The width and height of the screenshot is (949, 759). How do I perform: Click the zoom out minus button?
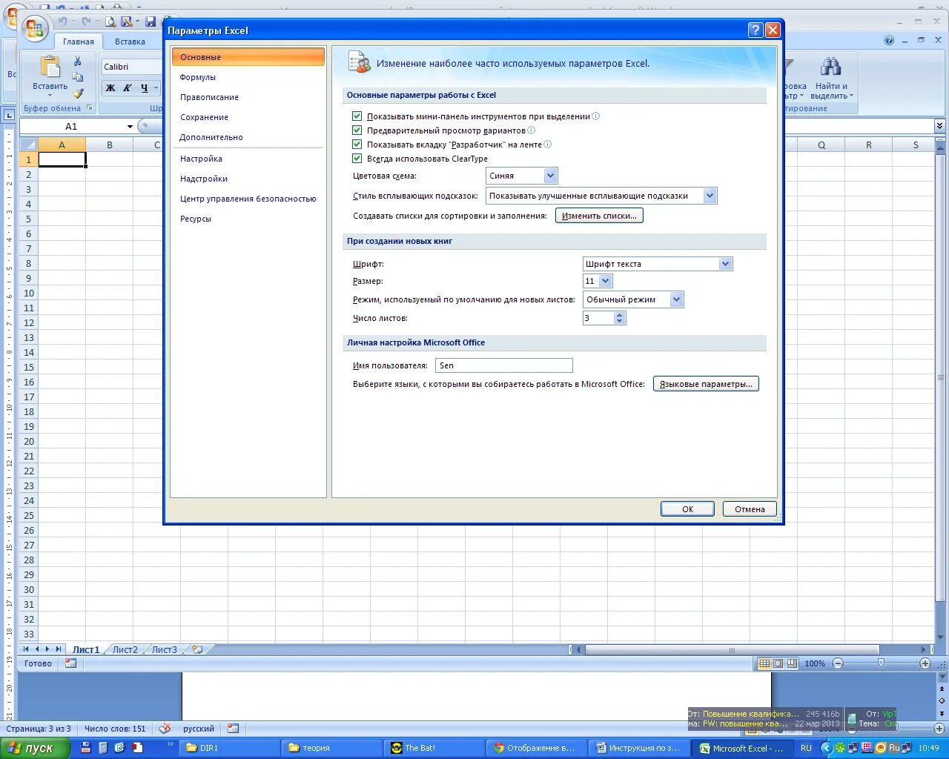pyautogui.click(x=838, y=663)
